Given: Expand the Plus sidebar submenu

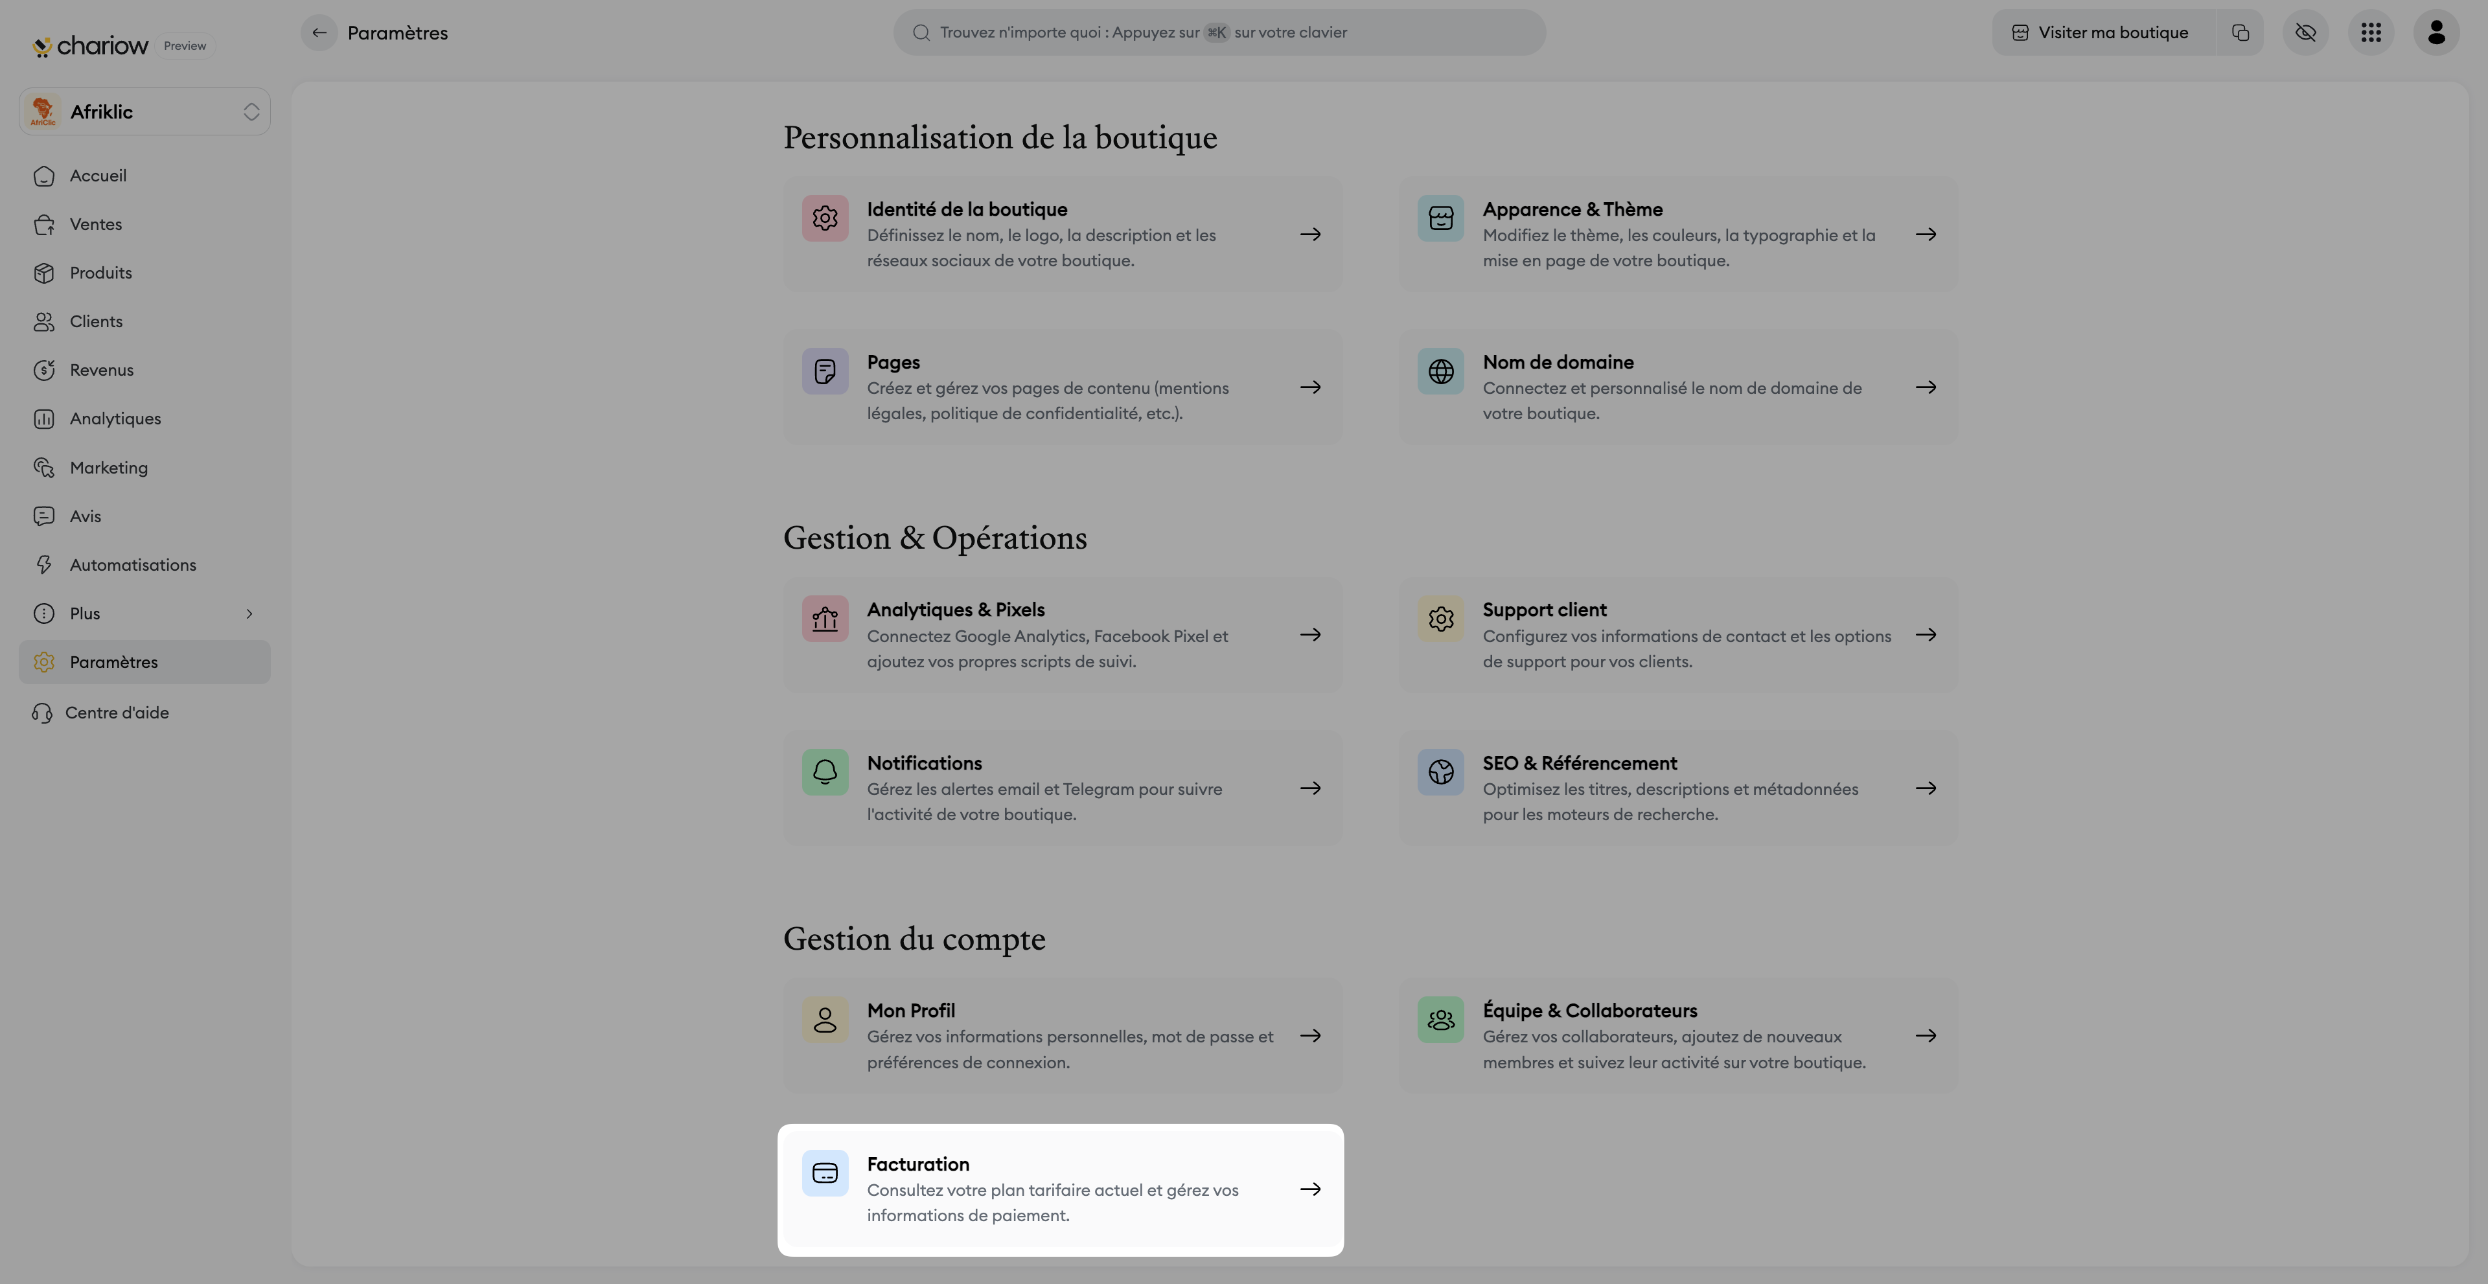Looking at the screenshot, I should (249, 614).
